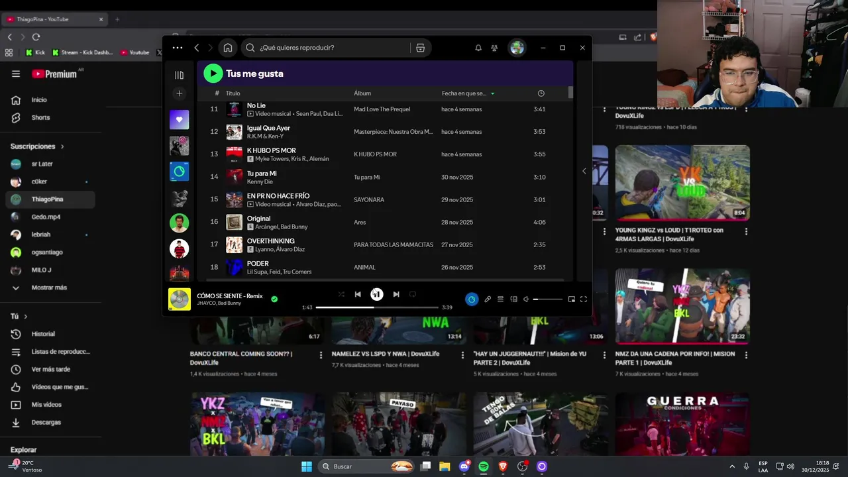Open GUERRA CONDICIONES video thumbnail
The width and height of the screenshot is (848, 477).
682,424
